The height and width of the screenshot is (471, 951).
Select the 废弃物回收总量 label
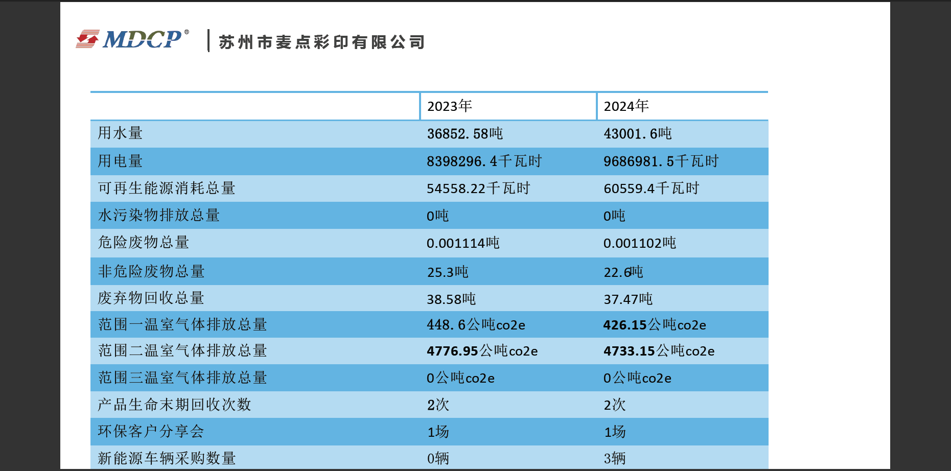click(151, 298)
